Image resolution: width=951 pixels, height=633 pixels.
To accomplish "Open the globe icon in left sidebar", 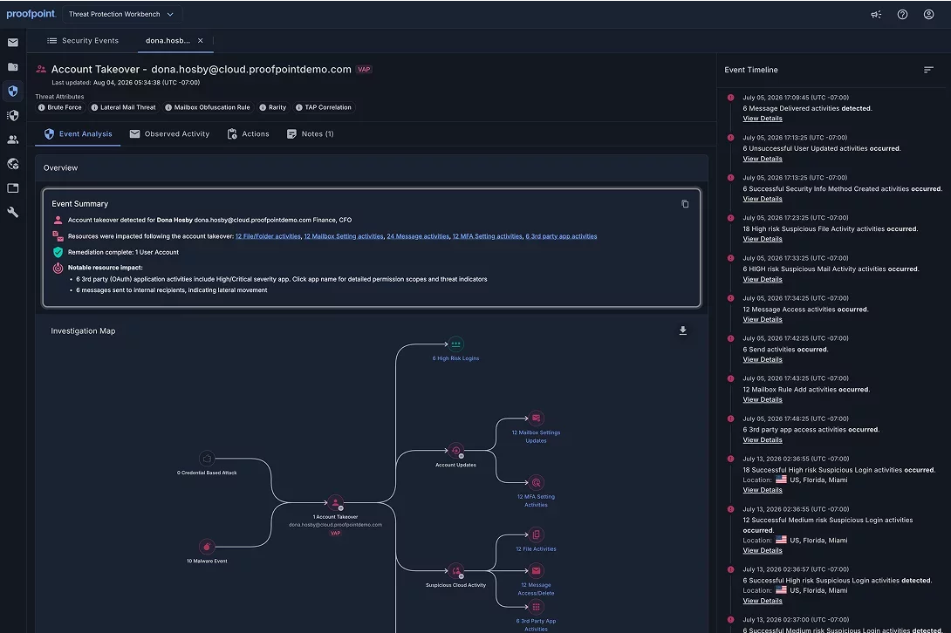I will (x=13, y=164).
